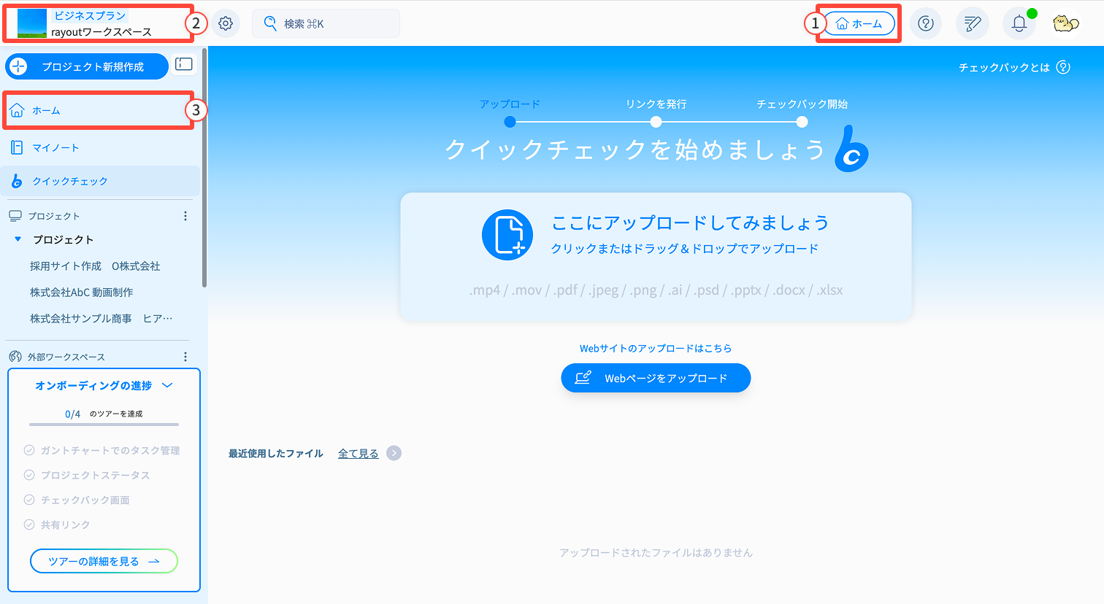Click the ツアーの詳細を見る button

tap(104, 561)
